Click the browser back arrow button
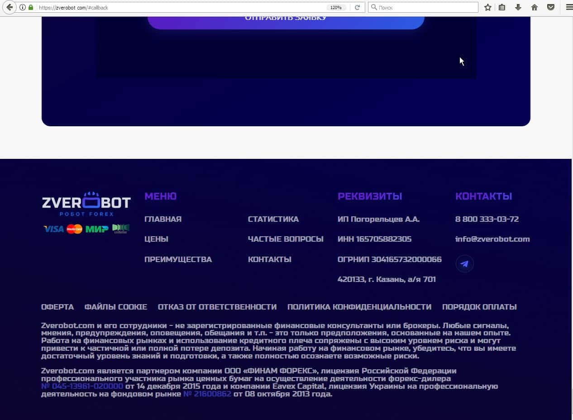 coord(10,7)
